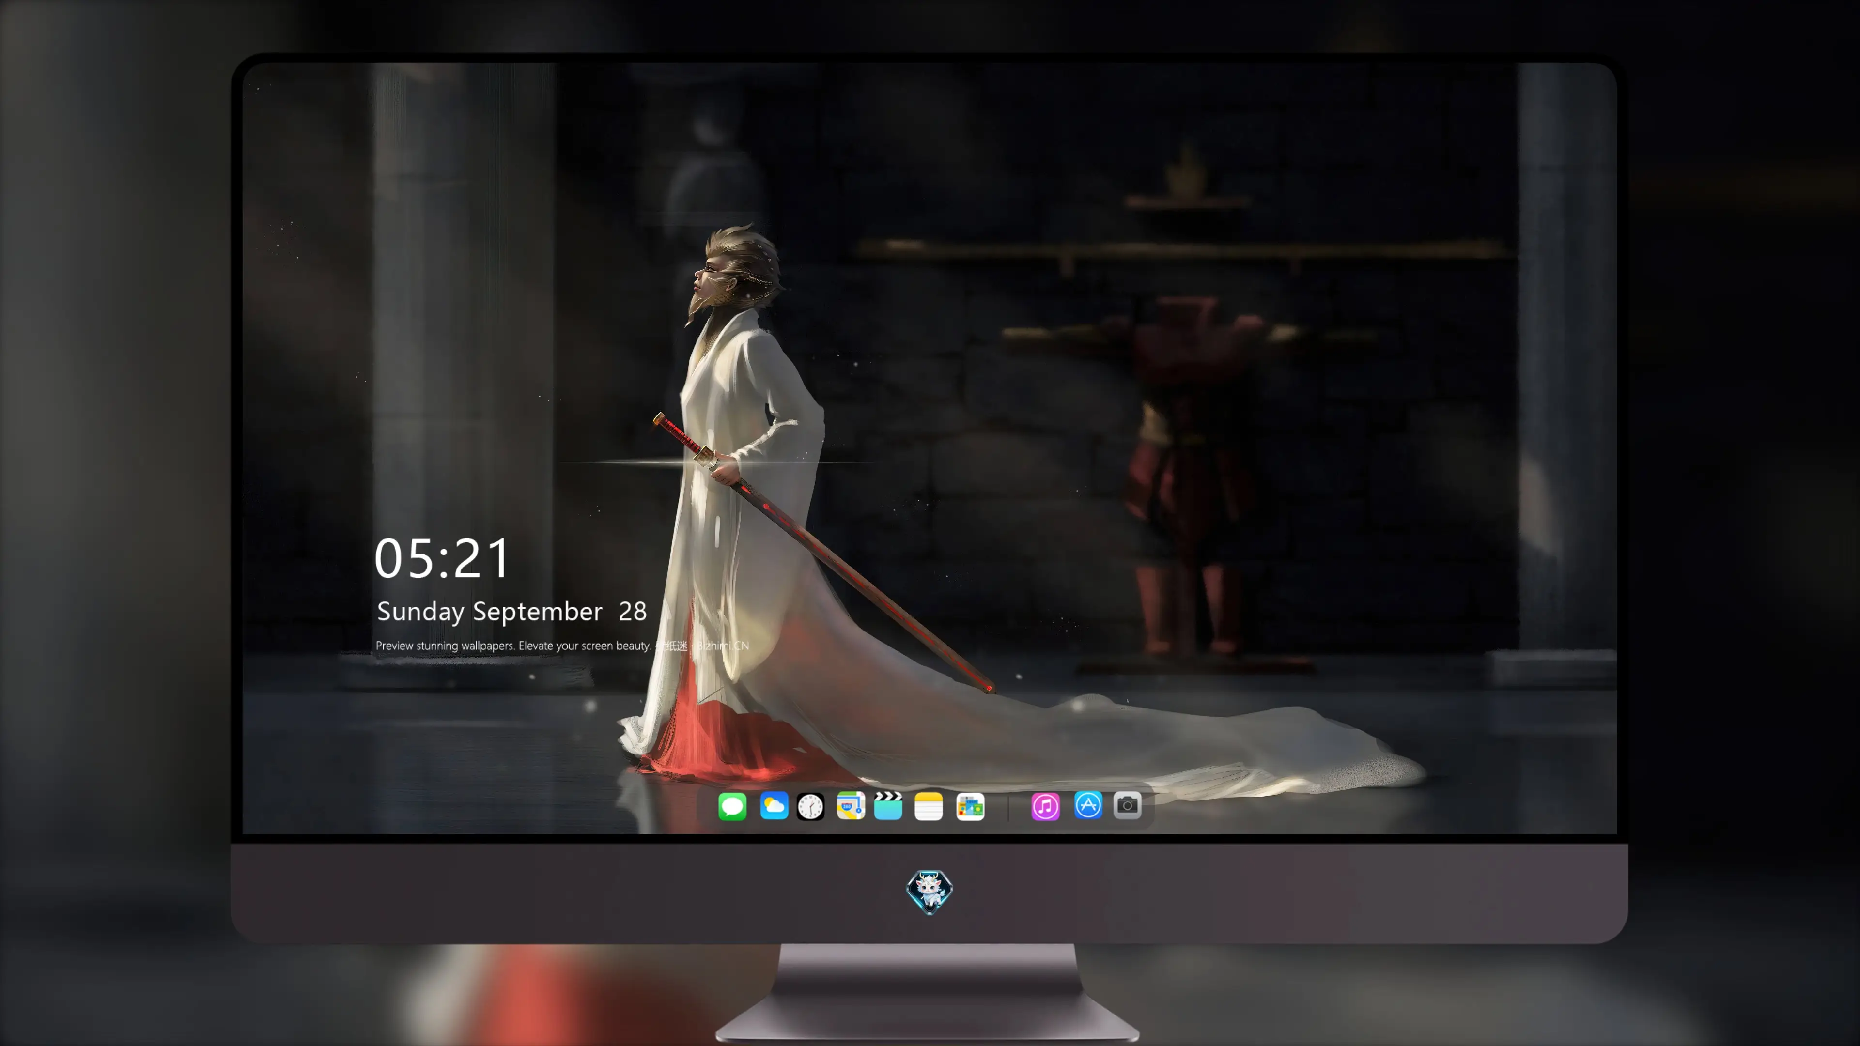This screenshot has height=1046, width=1860.
Task: Click the 'Preview stunning wallpapers' caption text
Action: point(562,646)
